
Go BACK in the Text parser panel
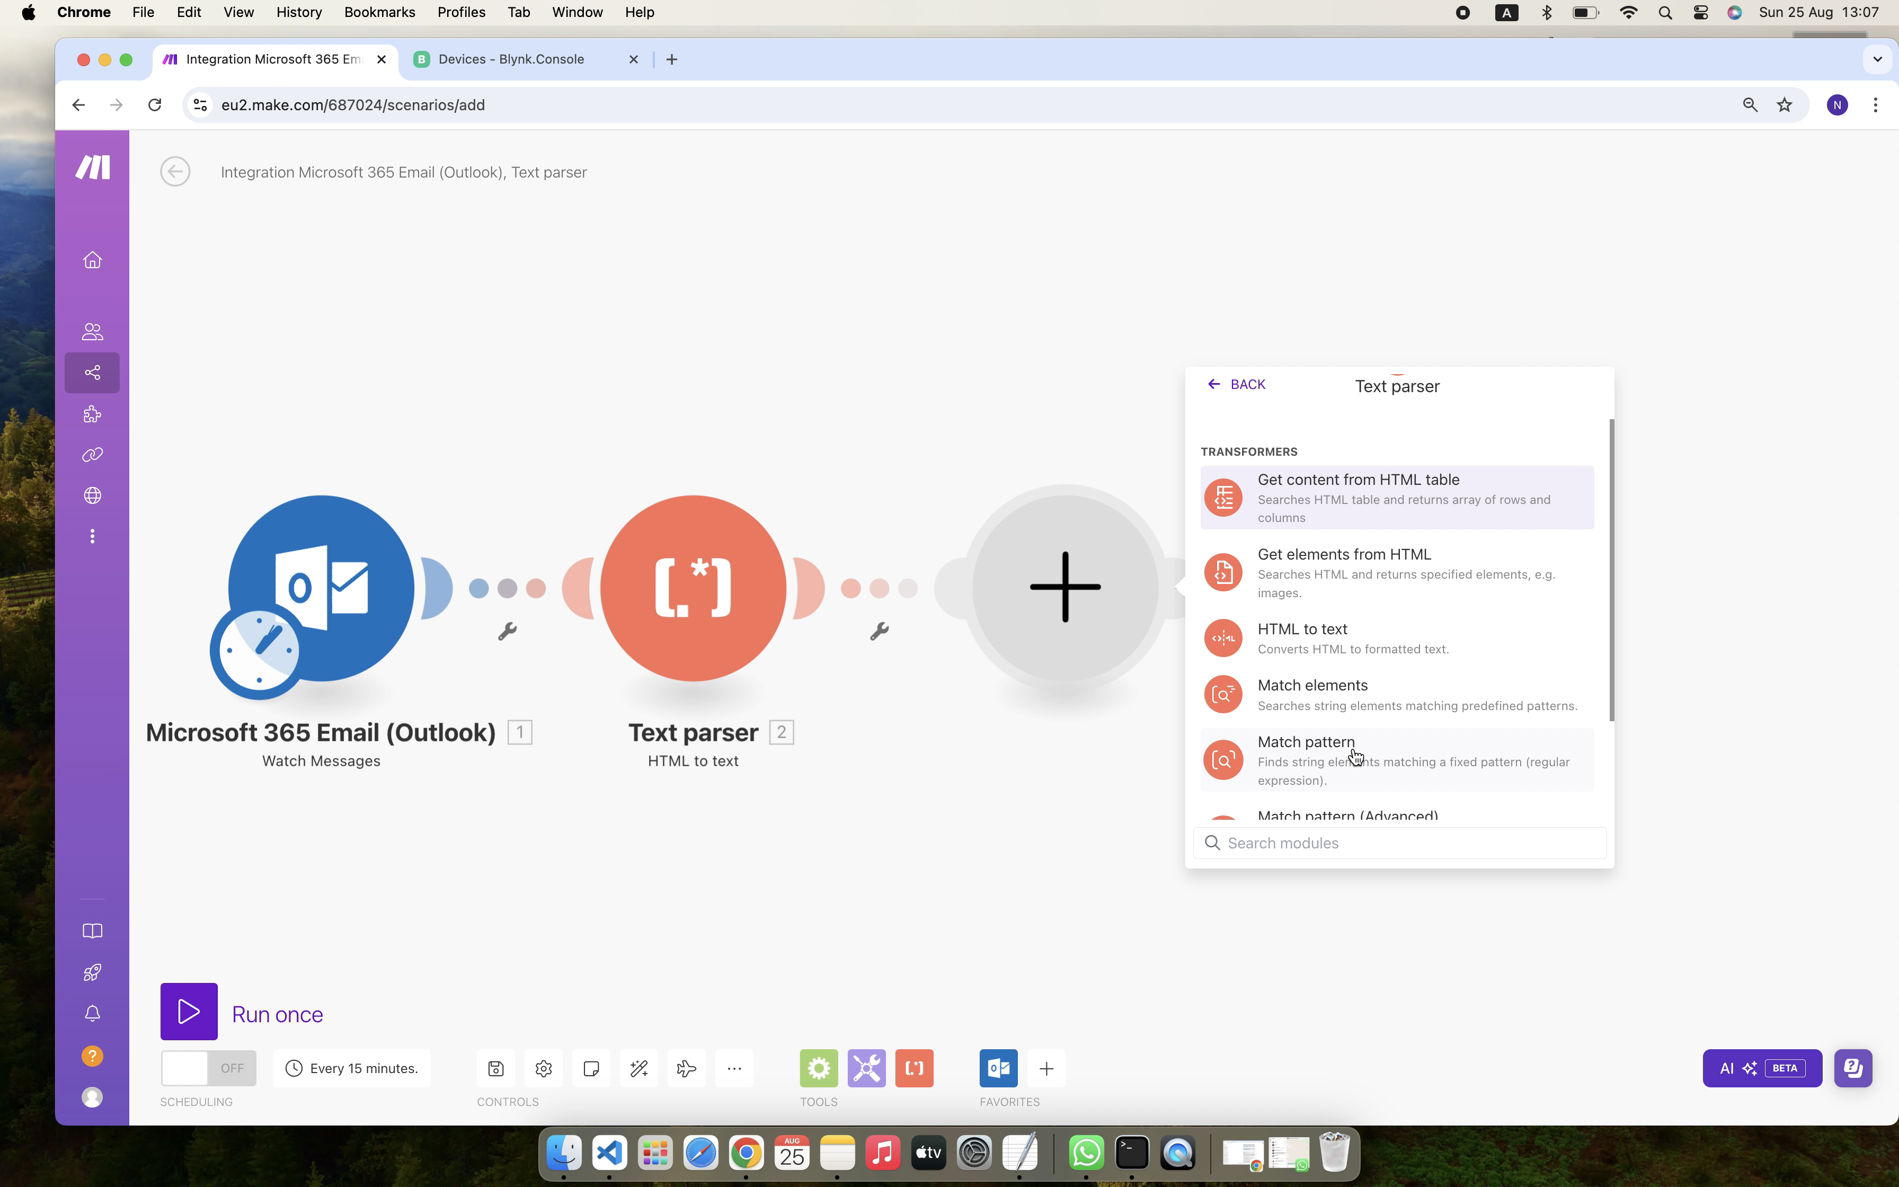tap(1237, 384)
